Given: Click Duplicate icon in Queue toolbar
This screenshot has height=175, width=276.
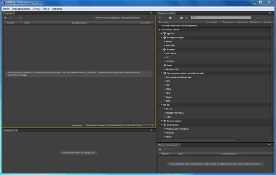Looking at the screenshot, I should tap(21, 18).
